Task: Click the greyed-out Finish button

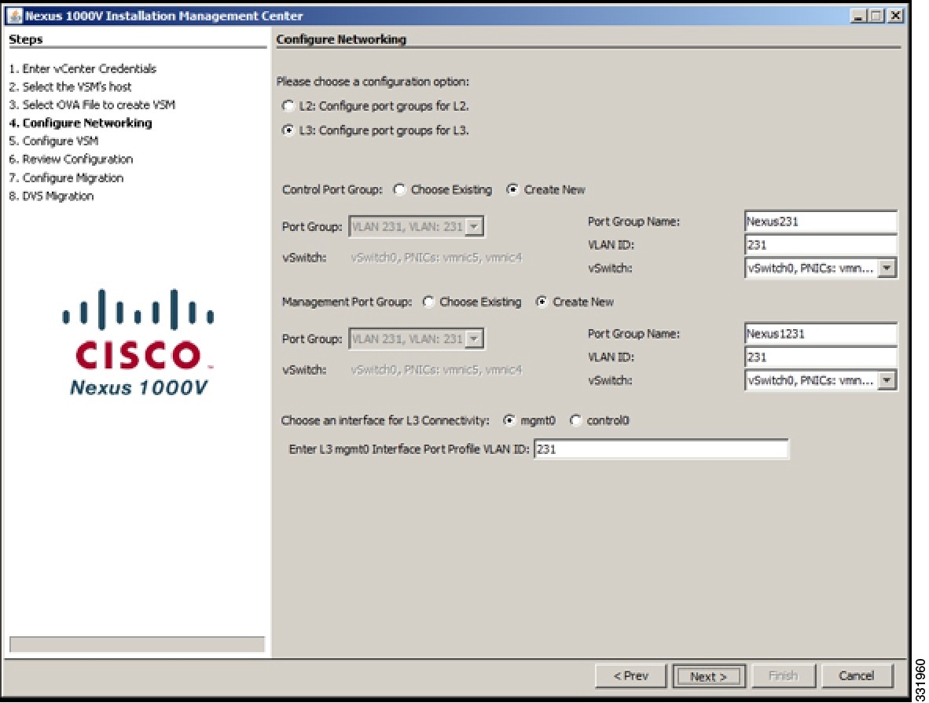Action: 784,676
